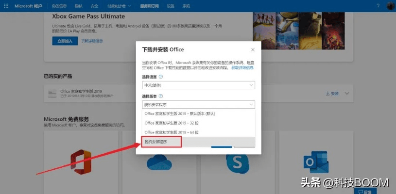This screenshot has height=194, width=396.
Task: Click the 反馈 feedback button
Action: pyautogui.click(x=365, y=191)
